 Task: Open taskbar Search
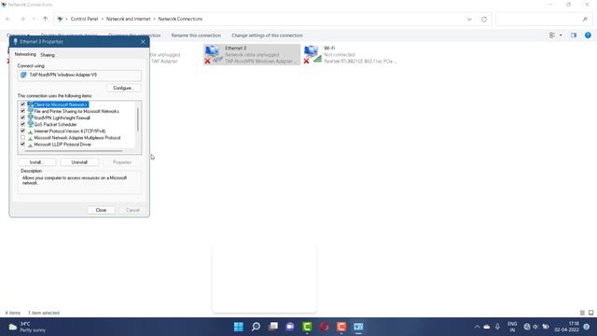[x=256, y=327]
